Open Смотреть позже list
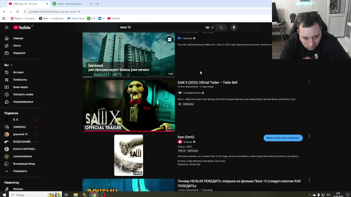This screenshot has width=351, height=197. pyautogui.click(x=23, y=94)
